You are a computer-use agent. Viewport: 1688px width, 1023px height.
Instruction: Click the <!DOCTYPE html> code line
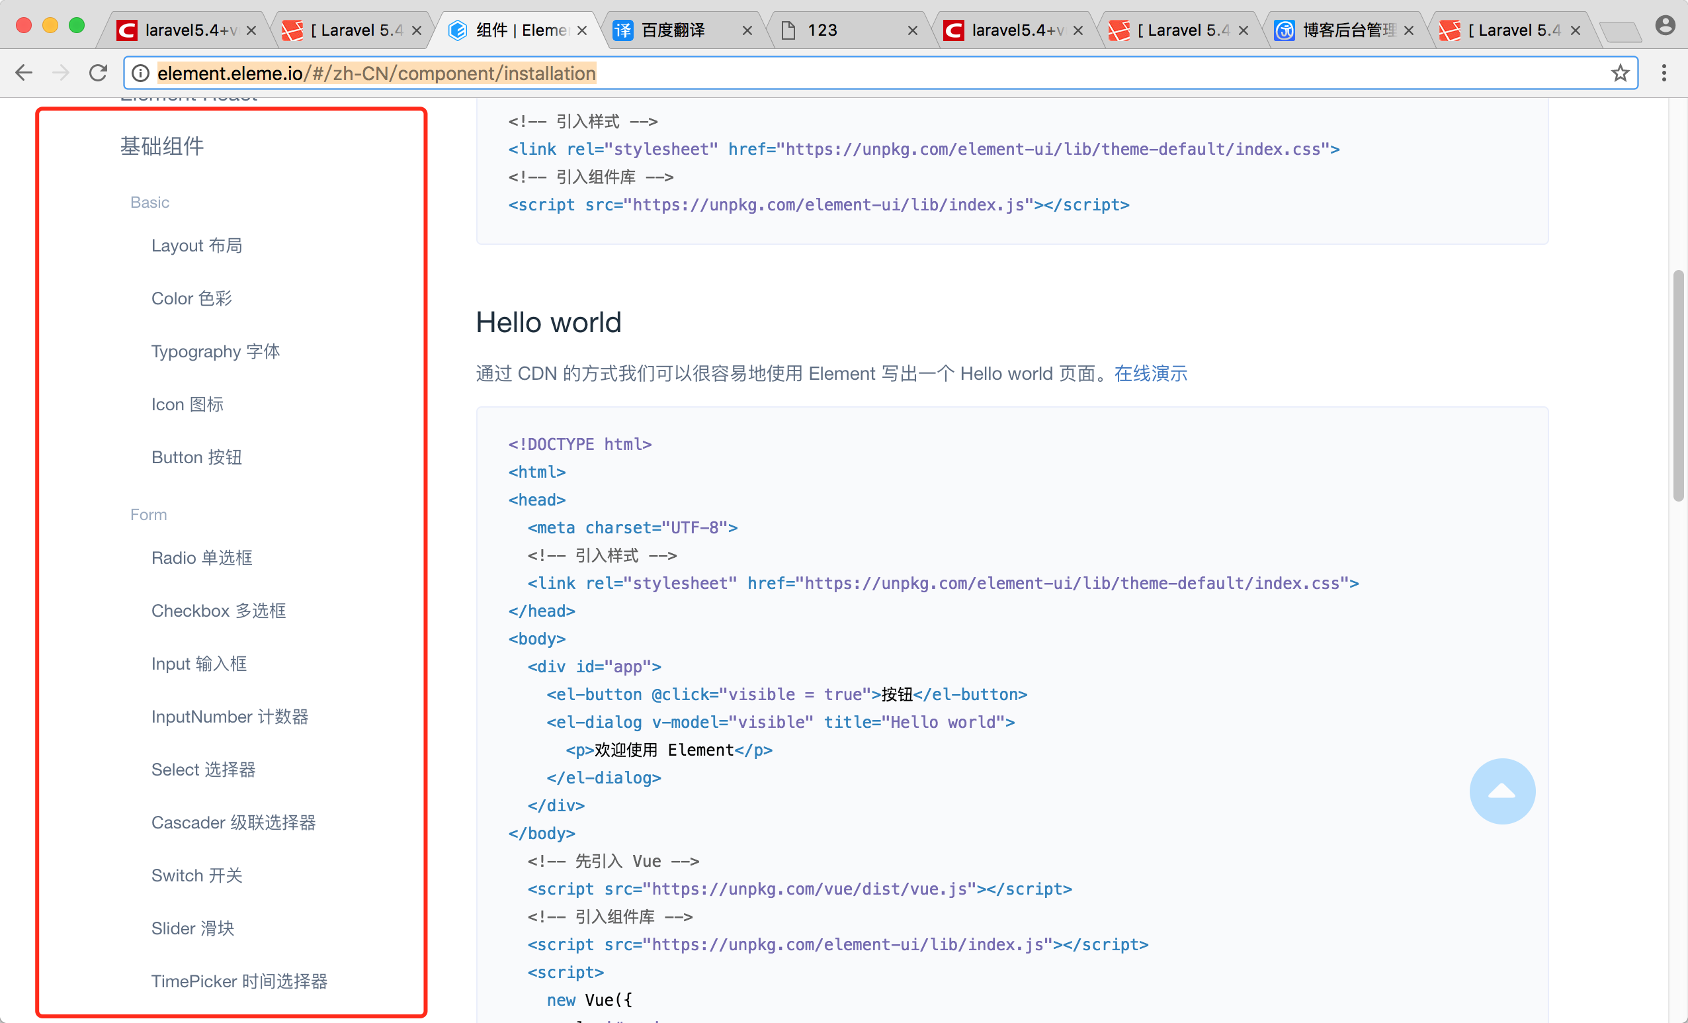coord(579,444)
